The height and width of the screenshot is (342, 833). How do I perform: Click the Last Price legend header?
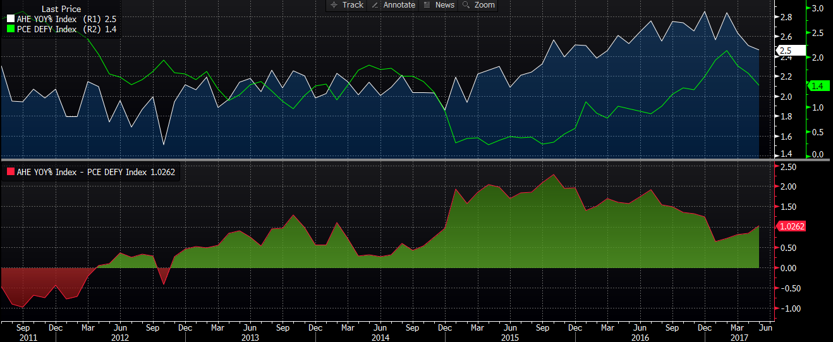(x=61, y=9)
